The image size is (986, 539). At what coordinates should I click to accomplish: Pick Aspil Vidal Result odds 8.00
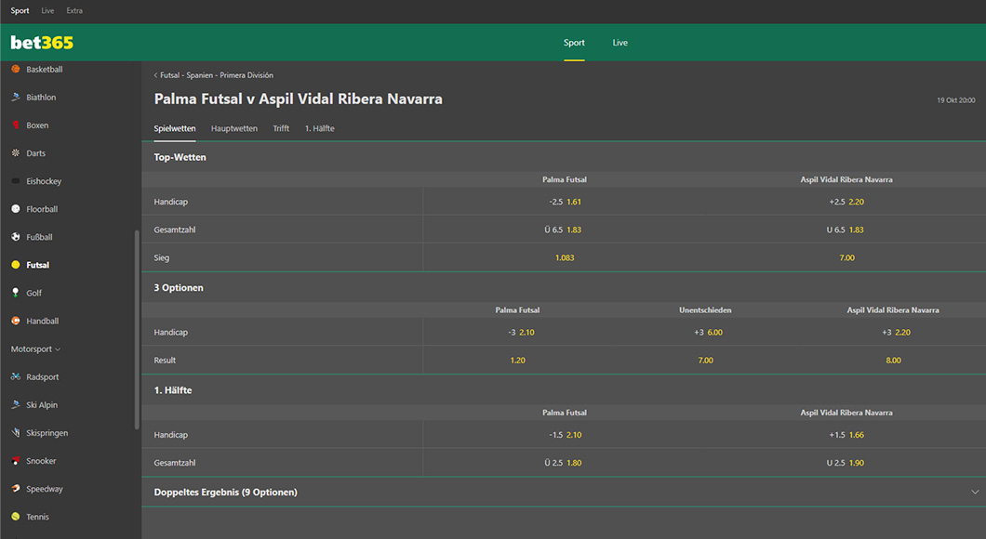(x=894, y=360)
